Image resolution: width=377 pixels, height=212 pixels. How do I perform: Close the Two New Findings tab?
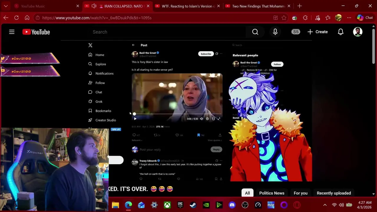point(289,6)
